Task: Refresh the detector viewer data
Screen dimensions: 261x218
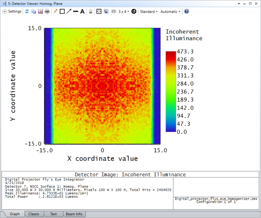Action: [27, 11]
